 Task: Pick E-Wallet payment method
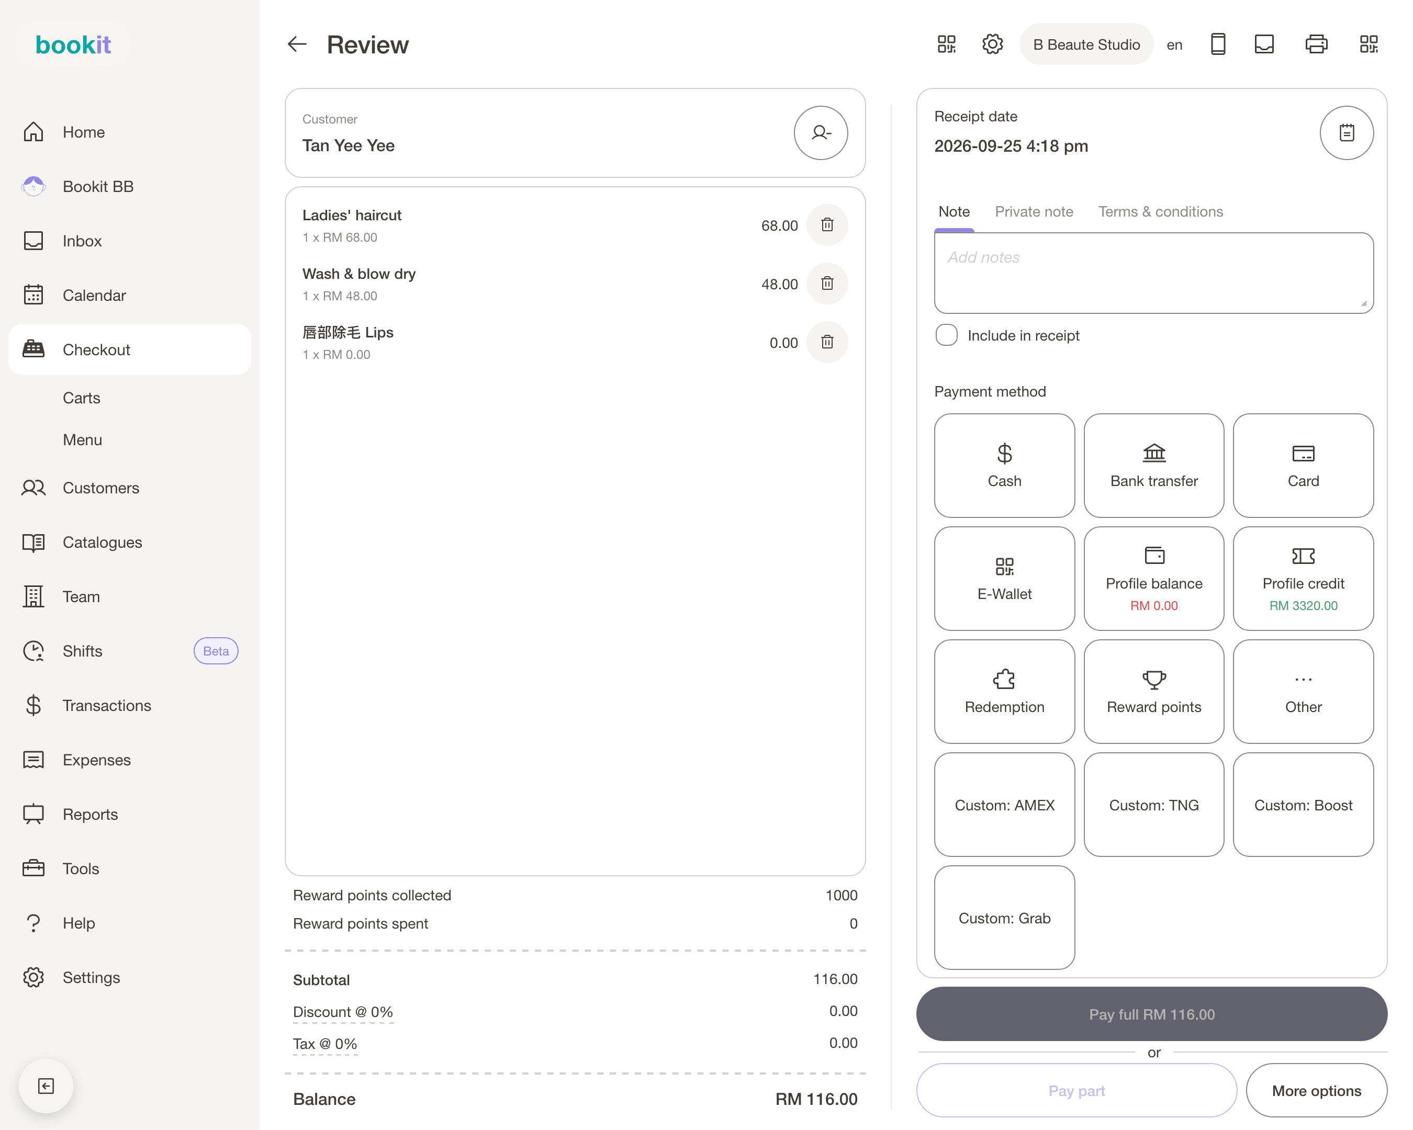point(1004,579)
